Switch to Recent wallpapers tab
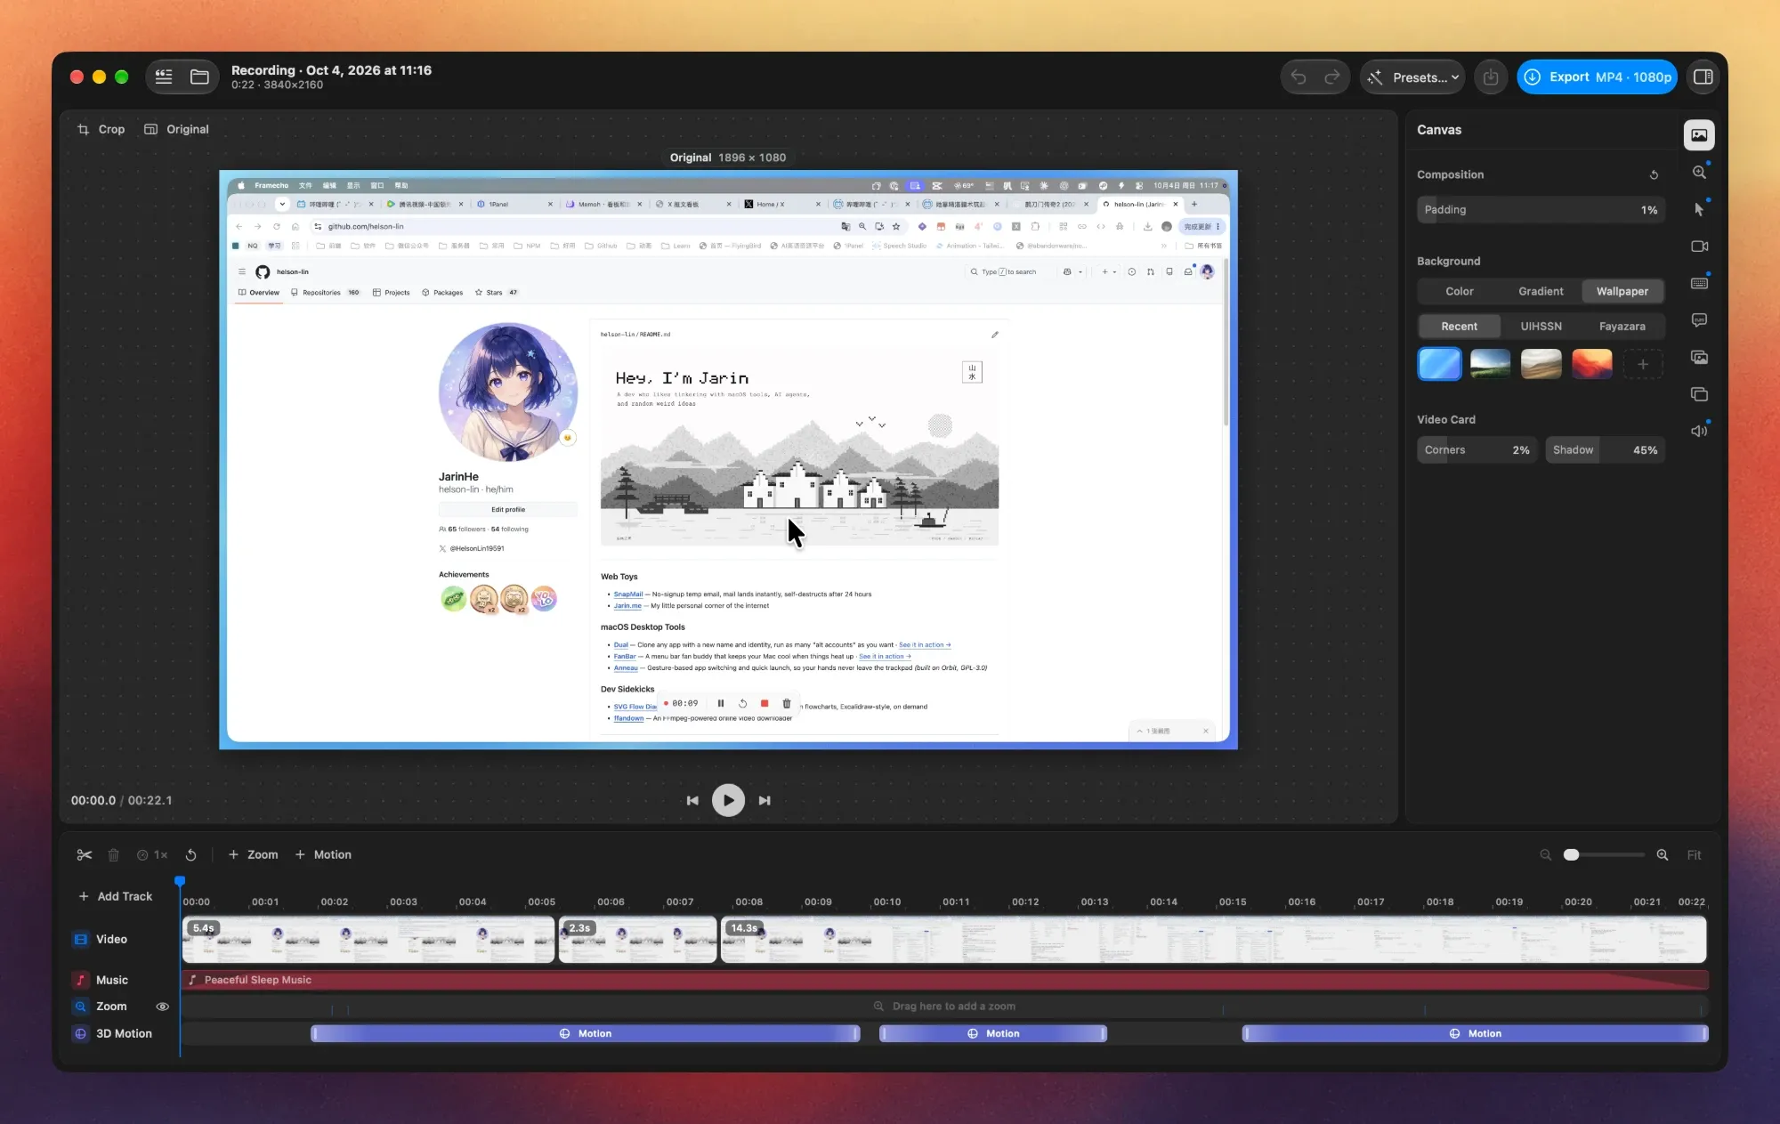This screenshot has width=1780, height=1124. pos(1459,327)
